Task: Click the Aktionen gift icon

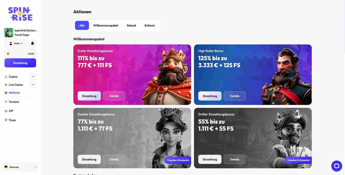Action: (x=6, y=93)
